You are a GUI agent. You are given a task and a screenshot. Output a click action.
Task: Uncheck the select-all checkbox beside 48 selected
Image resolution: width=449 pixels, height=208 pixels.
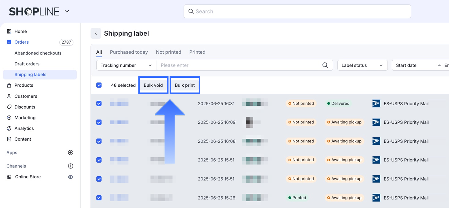99,85
